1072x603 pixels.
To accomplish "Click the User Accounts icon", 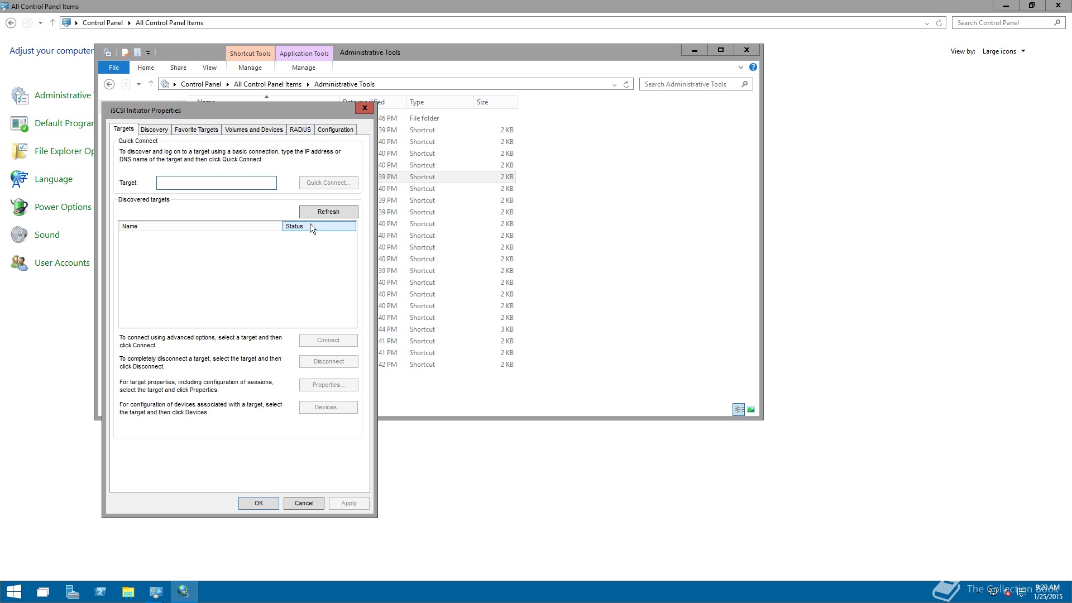I will tap(20, 263).
